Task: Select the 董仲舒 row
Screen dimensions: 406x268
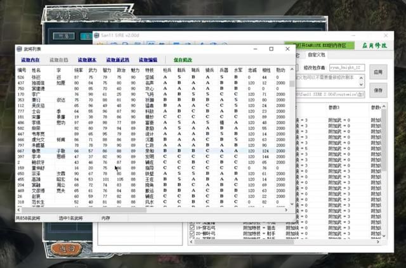Action: [152, 168]
